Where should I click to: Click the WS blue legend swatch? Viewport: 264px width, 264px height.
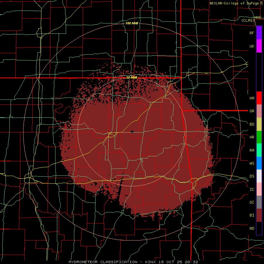coord(259,163)
